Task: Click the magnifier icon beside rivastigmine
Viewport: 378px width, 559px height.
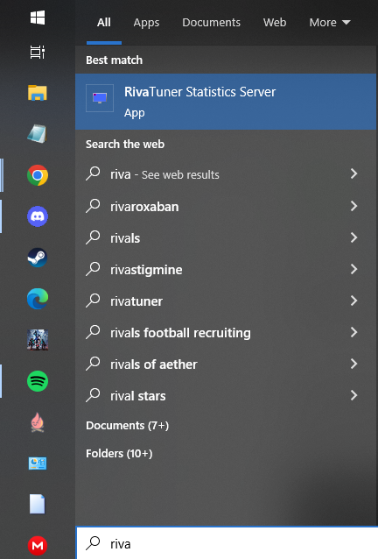Action: 94,269
